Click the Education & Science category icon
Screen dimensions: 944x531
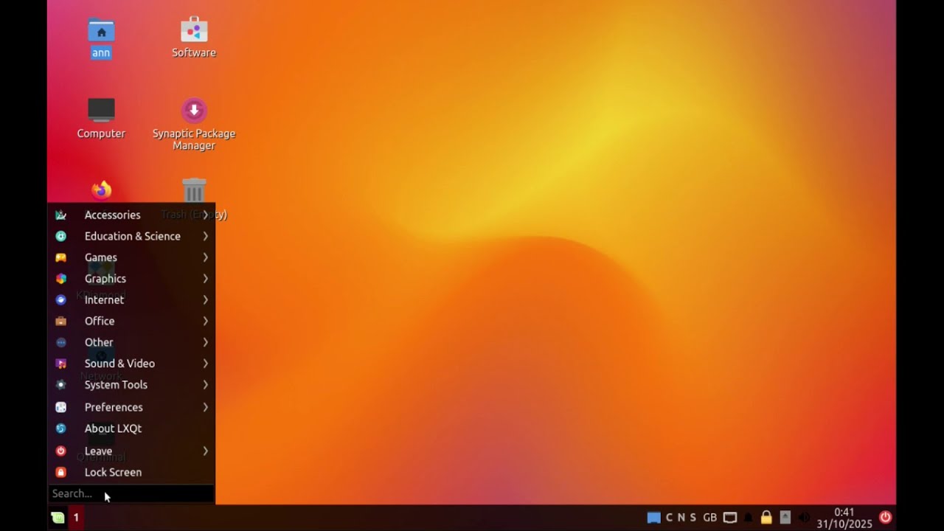point(61,236)
